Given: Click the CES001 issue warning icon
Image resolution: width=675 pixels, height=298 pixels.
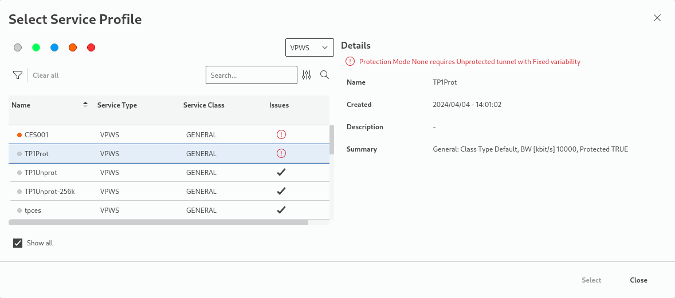Looking at the screenshot, I should click(x=281, y=134).
